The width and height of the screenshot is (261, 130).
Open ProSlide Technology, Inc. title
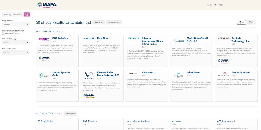[x=241, y=40]
